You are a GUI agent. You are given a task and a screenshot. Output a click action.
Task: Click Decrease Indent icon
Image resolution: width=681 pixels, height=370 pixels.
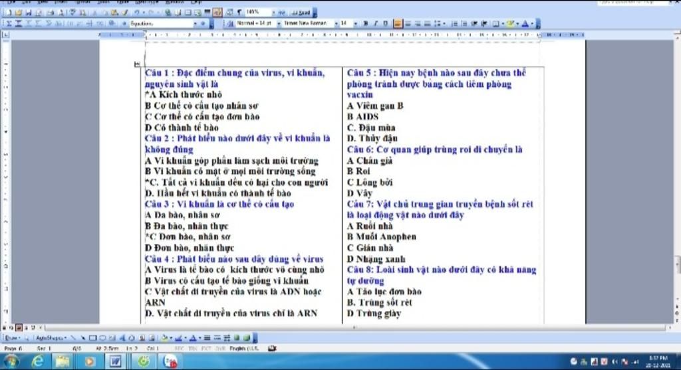coord(475,23)
